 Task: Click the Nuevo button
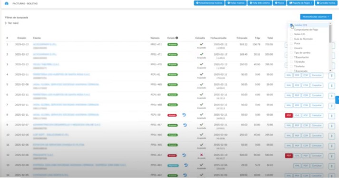pos(279,3)
